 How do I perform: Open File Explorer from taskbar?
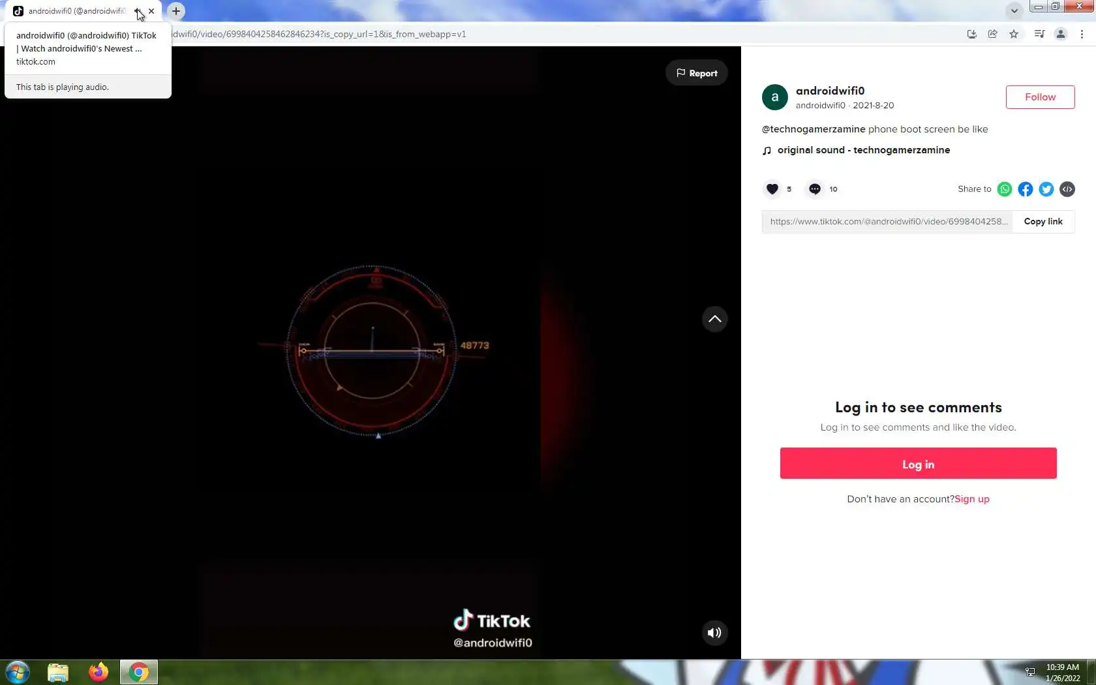(58, 672)
